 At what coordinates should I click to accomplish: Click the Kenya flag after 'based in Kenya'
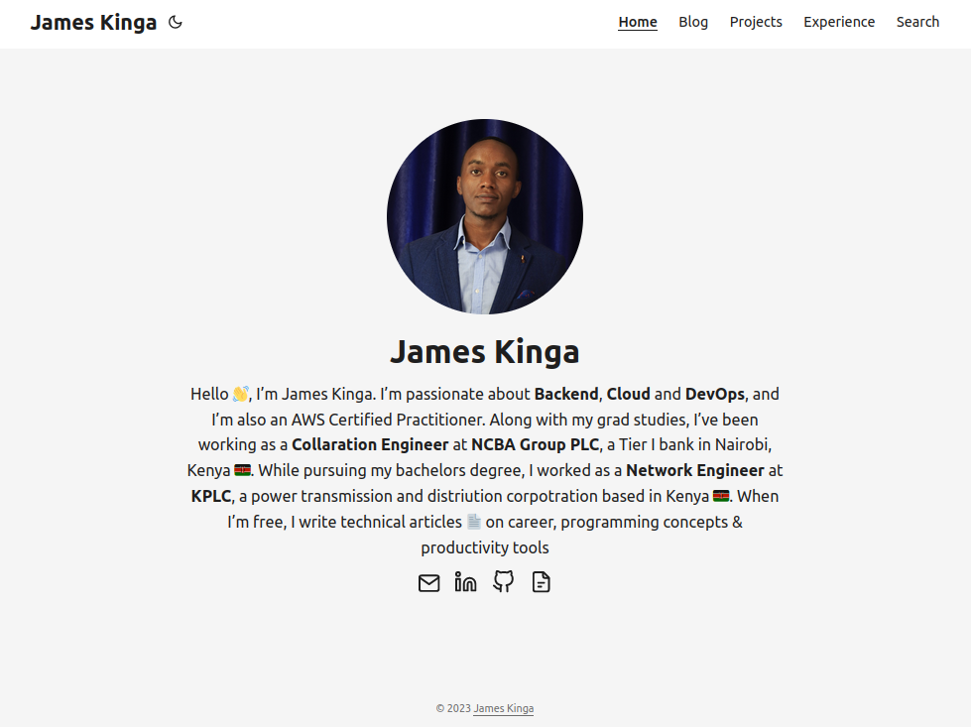[x=721, y=496]
